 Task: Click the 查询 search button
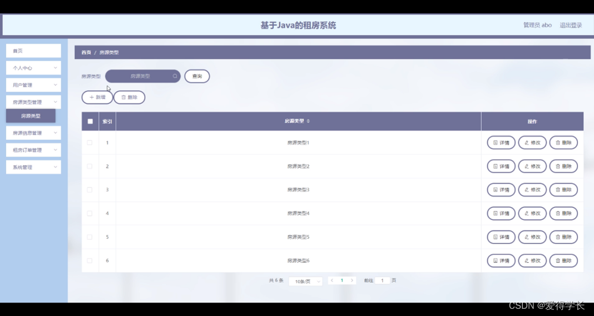point(197,76)
